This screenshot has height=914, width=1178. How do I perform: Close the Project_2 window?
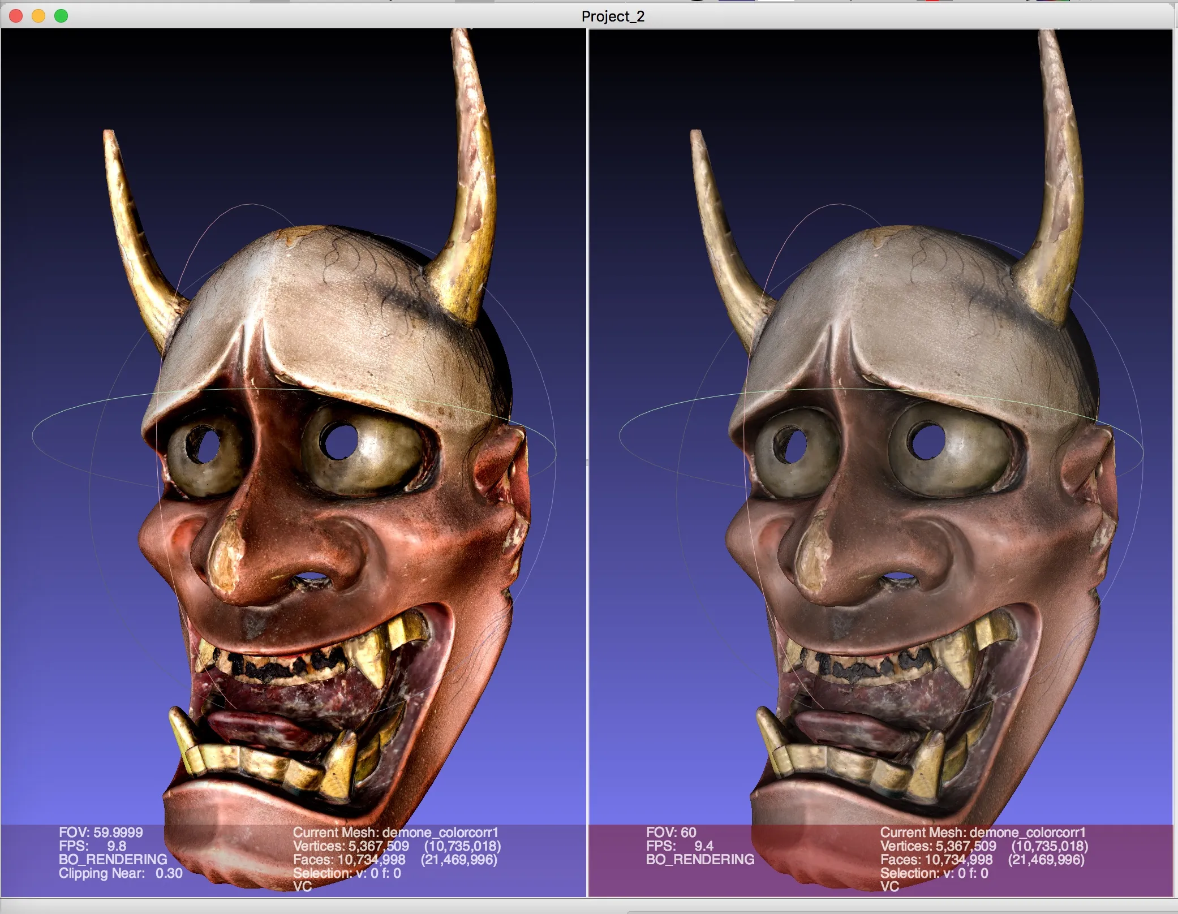[16, 16]
